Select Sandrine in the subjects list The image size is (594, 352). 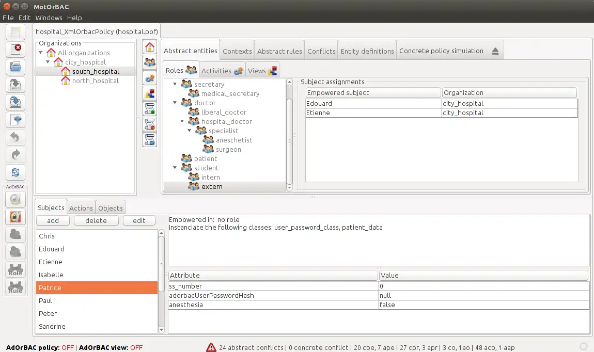click(x=97, y=326)
